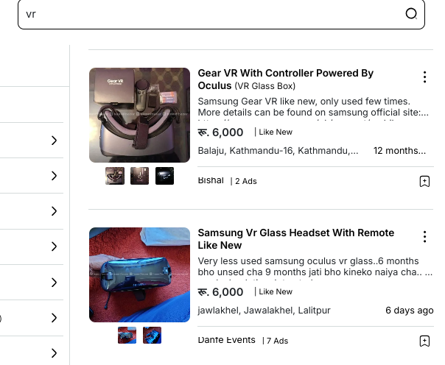
Task: Open three-dot menu for Gear VR listing
Action: [x=424, y=77]
